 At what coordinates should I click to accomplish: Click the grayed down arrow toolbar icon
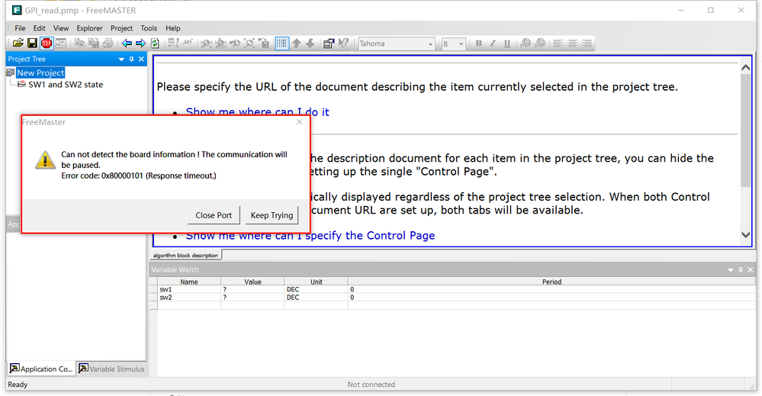tap(310, 43)
